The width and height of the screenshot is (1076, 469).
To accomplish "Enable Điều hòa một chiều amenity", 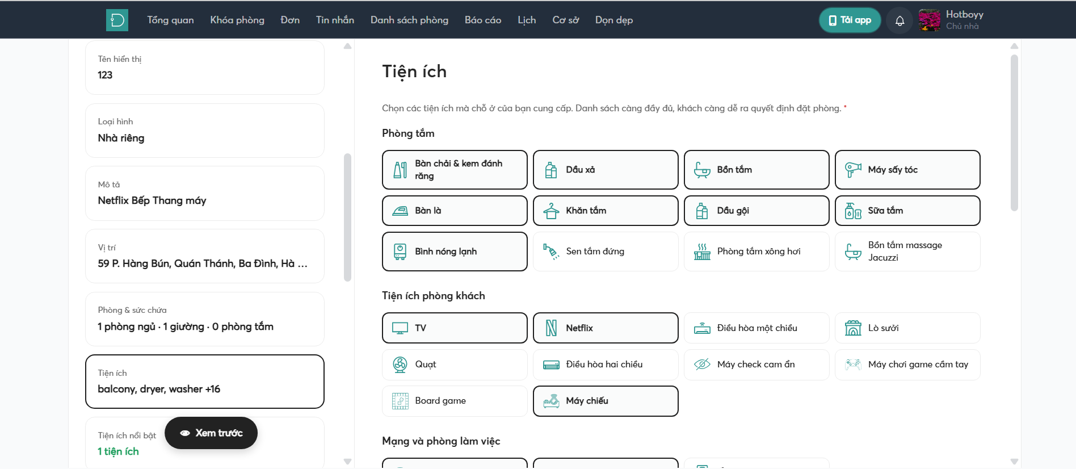I will 756,328.
